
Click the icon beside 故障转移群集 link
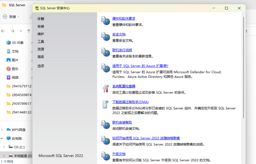coord(105,141)
